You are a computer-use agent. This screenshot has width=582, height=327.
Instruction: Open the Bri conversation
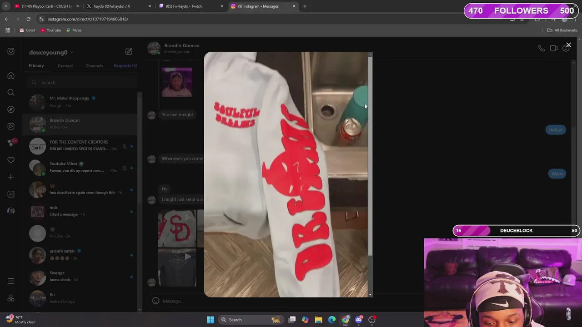(80, 298)
